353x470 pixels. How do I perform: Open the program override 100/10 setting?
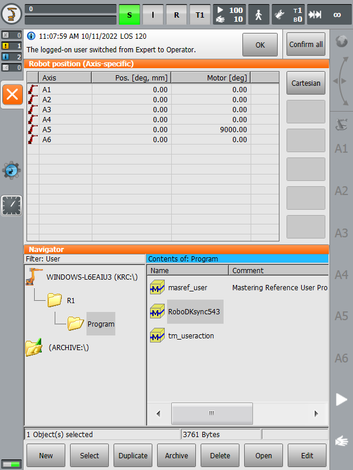[229, 15]
